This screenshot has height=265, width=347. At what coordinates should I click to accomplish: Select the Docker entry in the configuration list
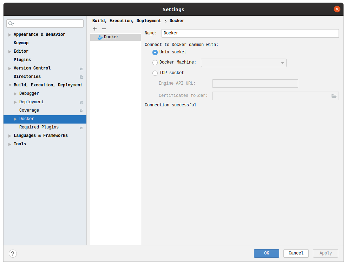tap(116, 37)
